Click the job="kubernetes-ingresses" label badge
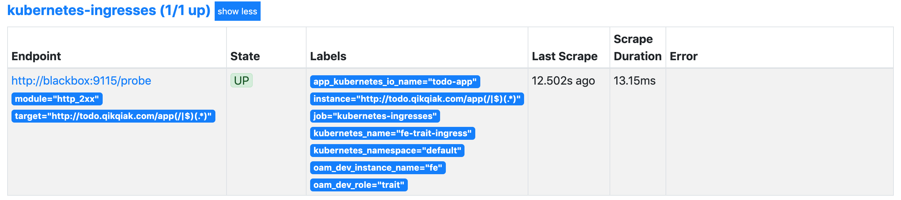The image size is (901, 200). (375, 116)
